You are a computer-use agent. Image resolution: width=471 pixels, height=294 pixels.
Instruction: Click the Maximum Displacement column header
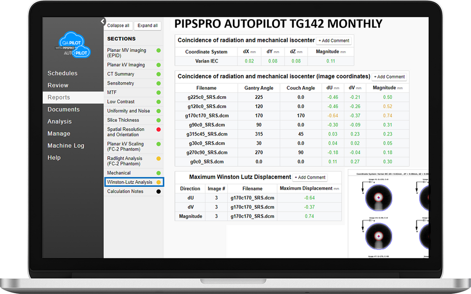pyautogui.click(x=309, y=189)
